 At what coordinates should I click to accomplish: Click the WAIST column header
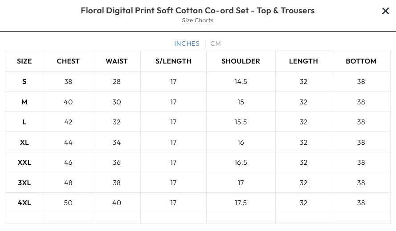click(x=117, y=61)
